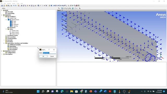The height and width of the screenshot is (94, 167).
Task: Open the Help menu
Action: (x=22, y=3)
